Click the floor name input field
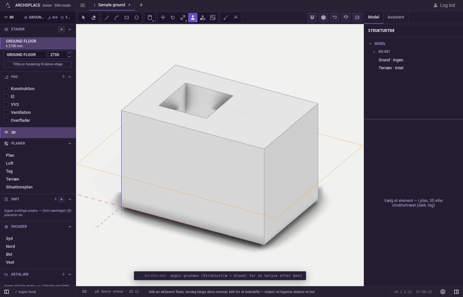463x297 pixels. [25, 55]
